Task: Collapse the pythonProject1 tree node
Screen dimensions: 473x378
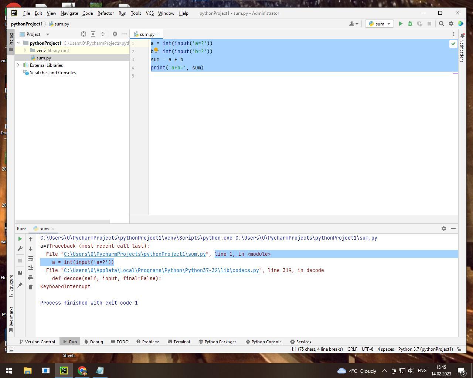Action: click(18, 43)
